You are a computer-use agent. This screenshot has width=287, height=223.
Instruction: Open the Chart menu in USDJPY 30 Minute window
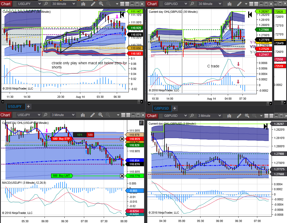pyautogui.click(x=6, y=4)
